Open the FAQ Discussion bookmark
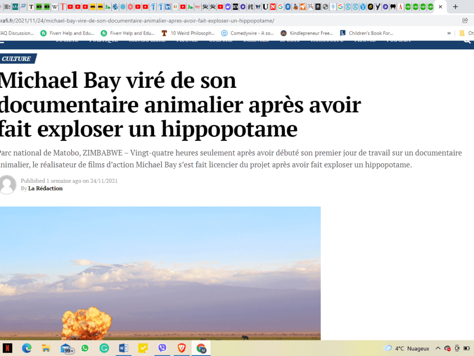This screenshot has height=356, width=474. point(17,33)
